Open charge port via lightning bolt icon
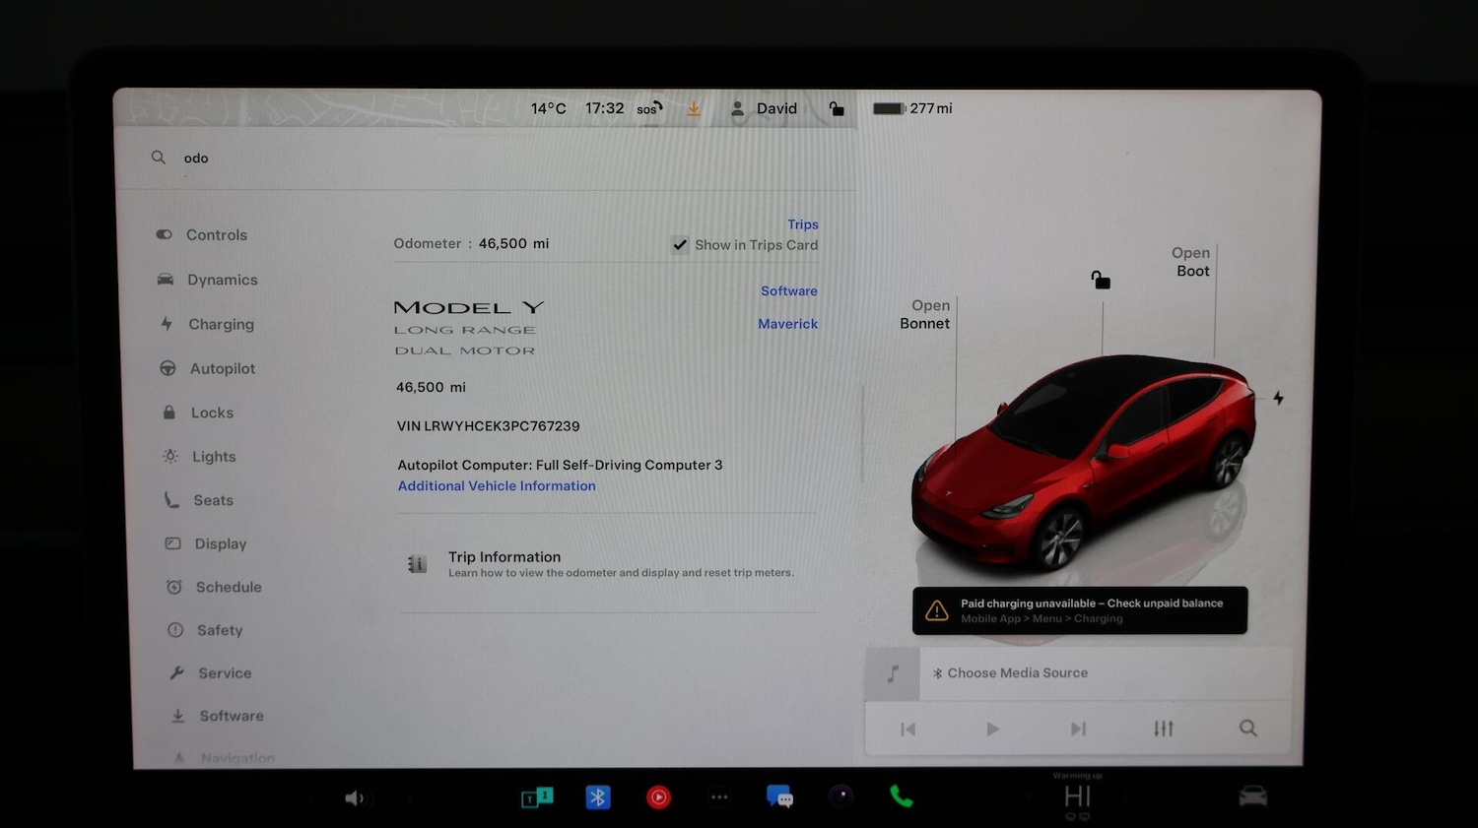Image resolution: width=1478 pixels, height=828 pixels. click(x=1278, y=398)
